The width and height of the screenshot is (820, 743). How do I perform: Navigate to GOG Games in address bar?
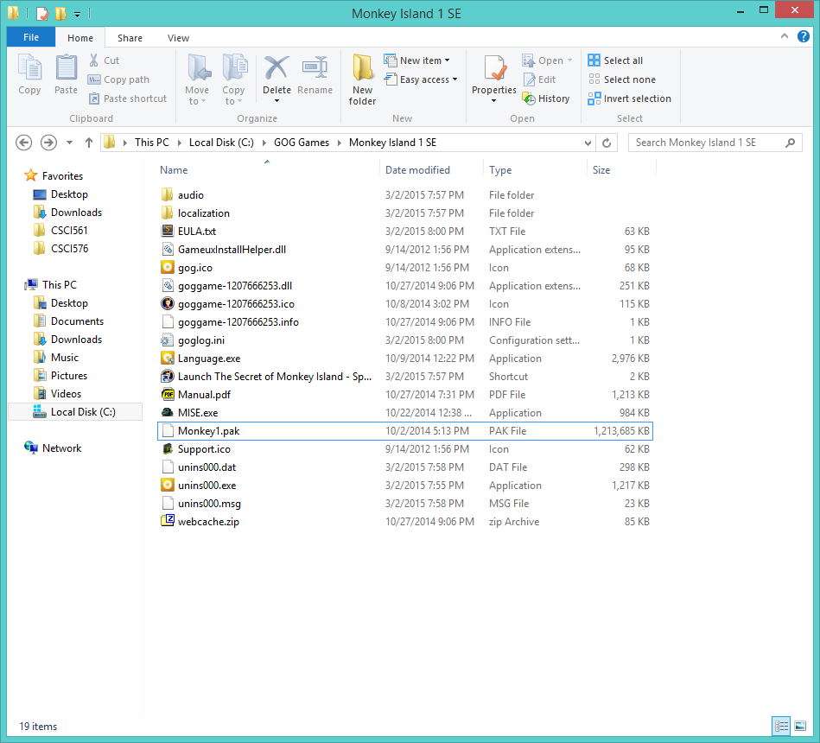coord(302,143)
